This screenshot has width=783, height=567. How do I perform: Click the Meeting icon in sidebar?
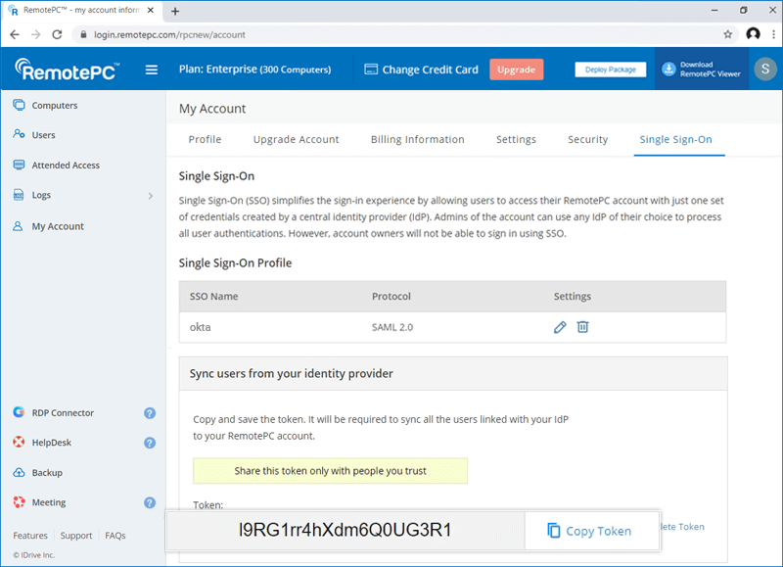point(19,502)
